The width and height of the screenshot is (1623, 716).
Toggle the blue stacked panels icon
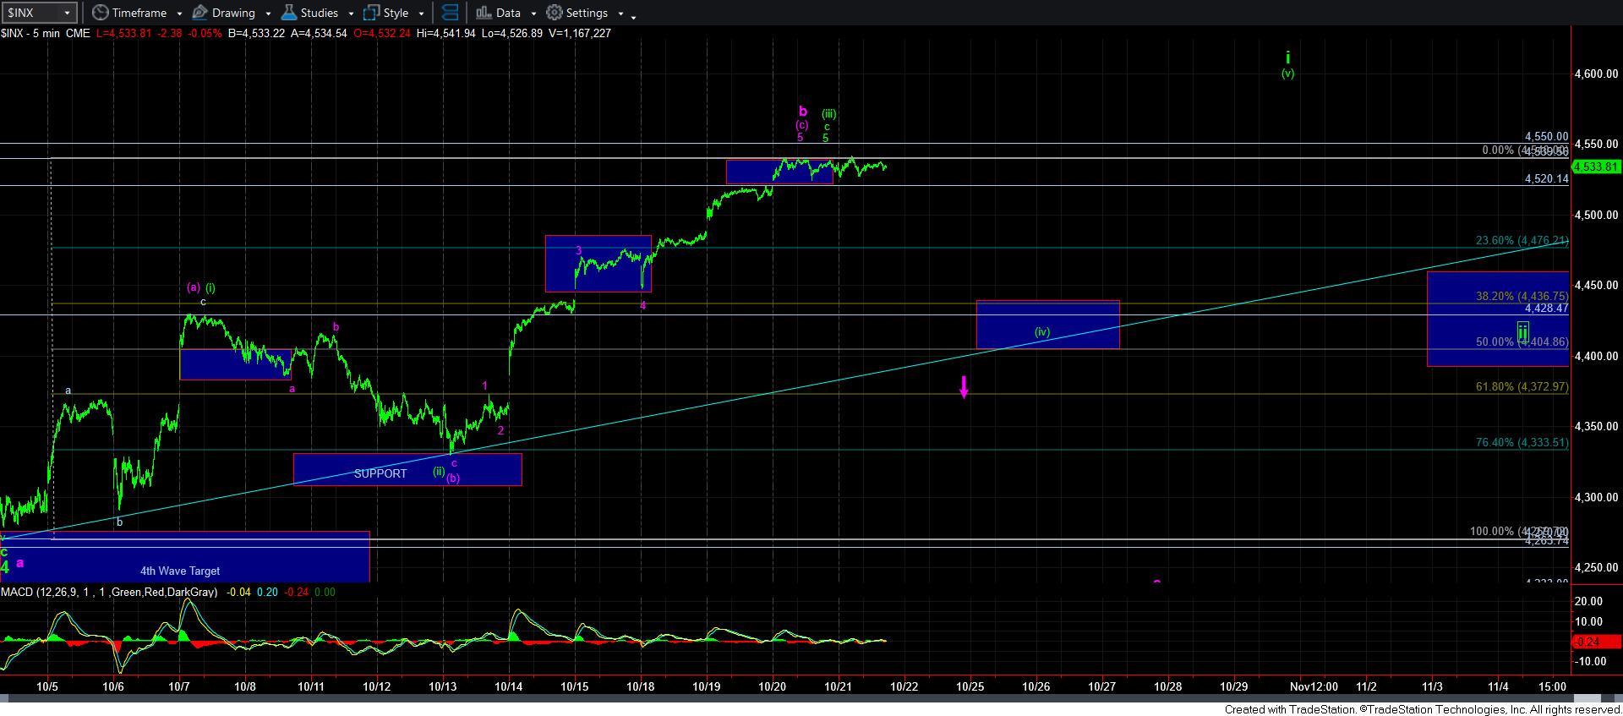[x=451, y=13]
